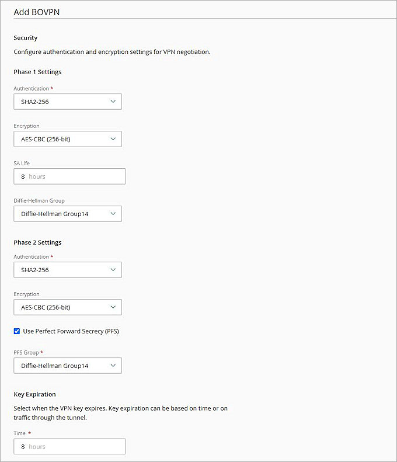
Task: Click the "Use Perfect Forward Secrecy (PFS)" label text
Action: tap(71, 331)
